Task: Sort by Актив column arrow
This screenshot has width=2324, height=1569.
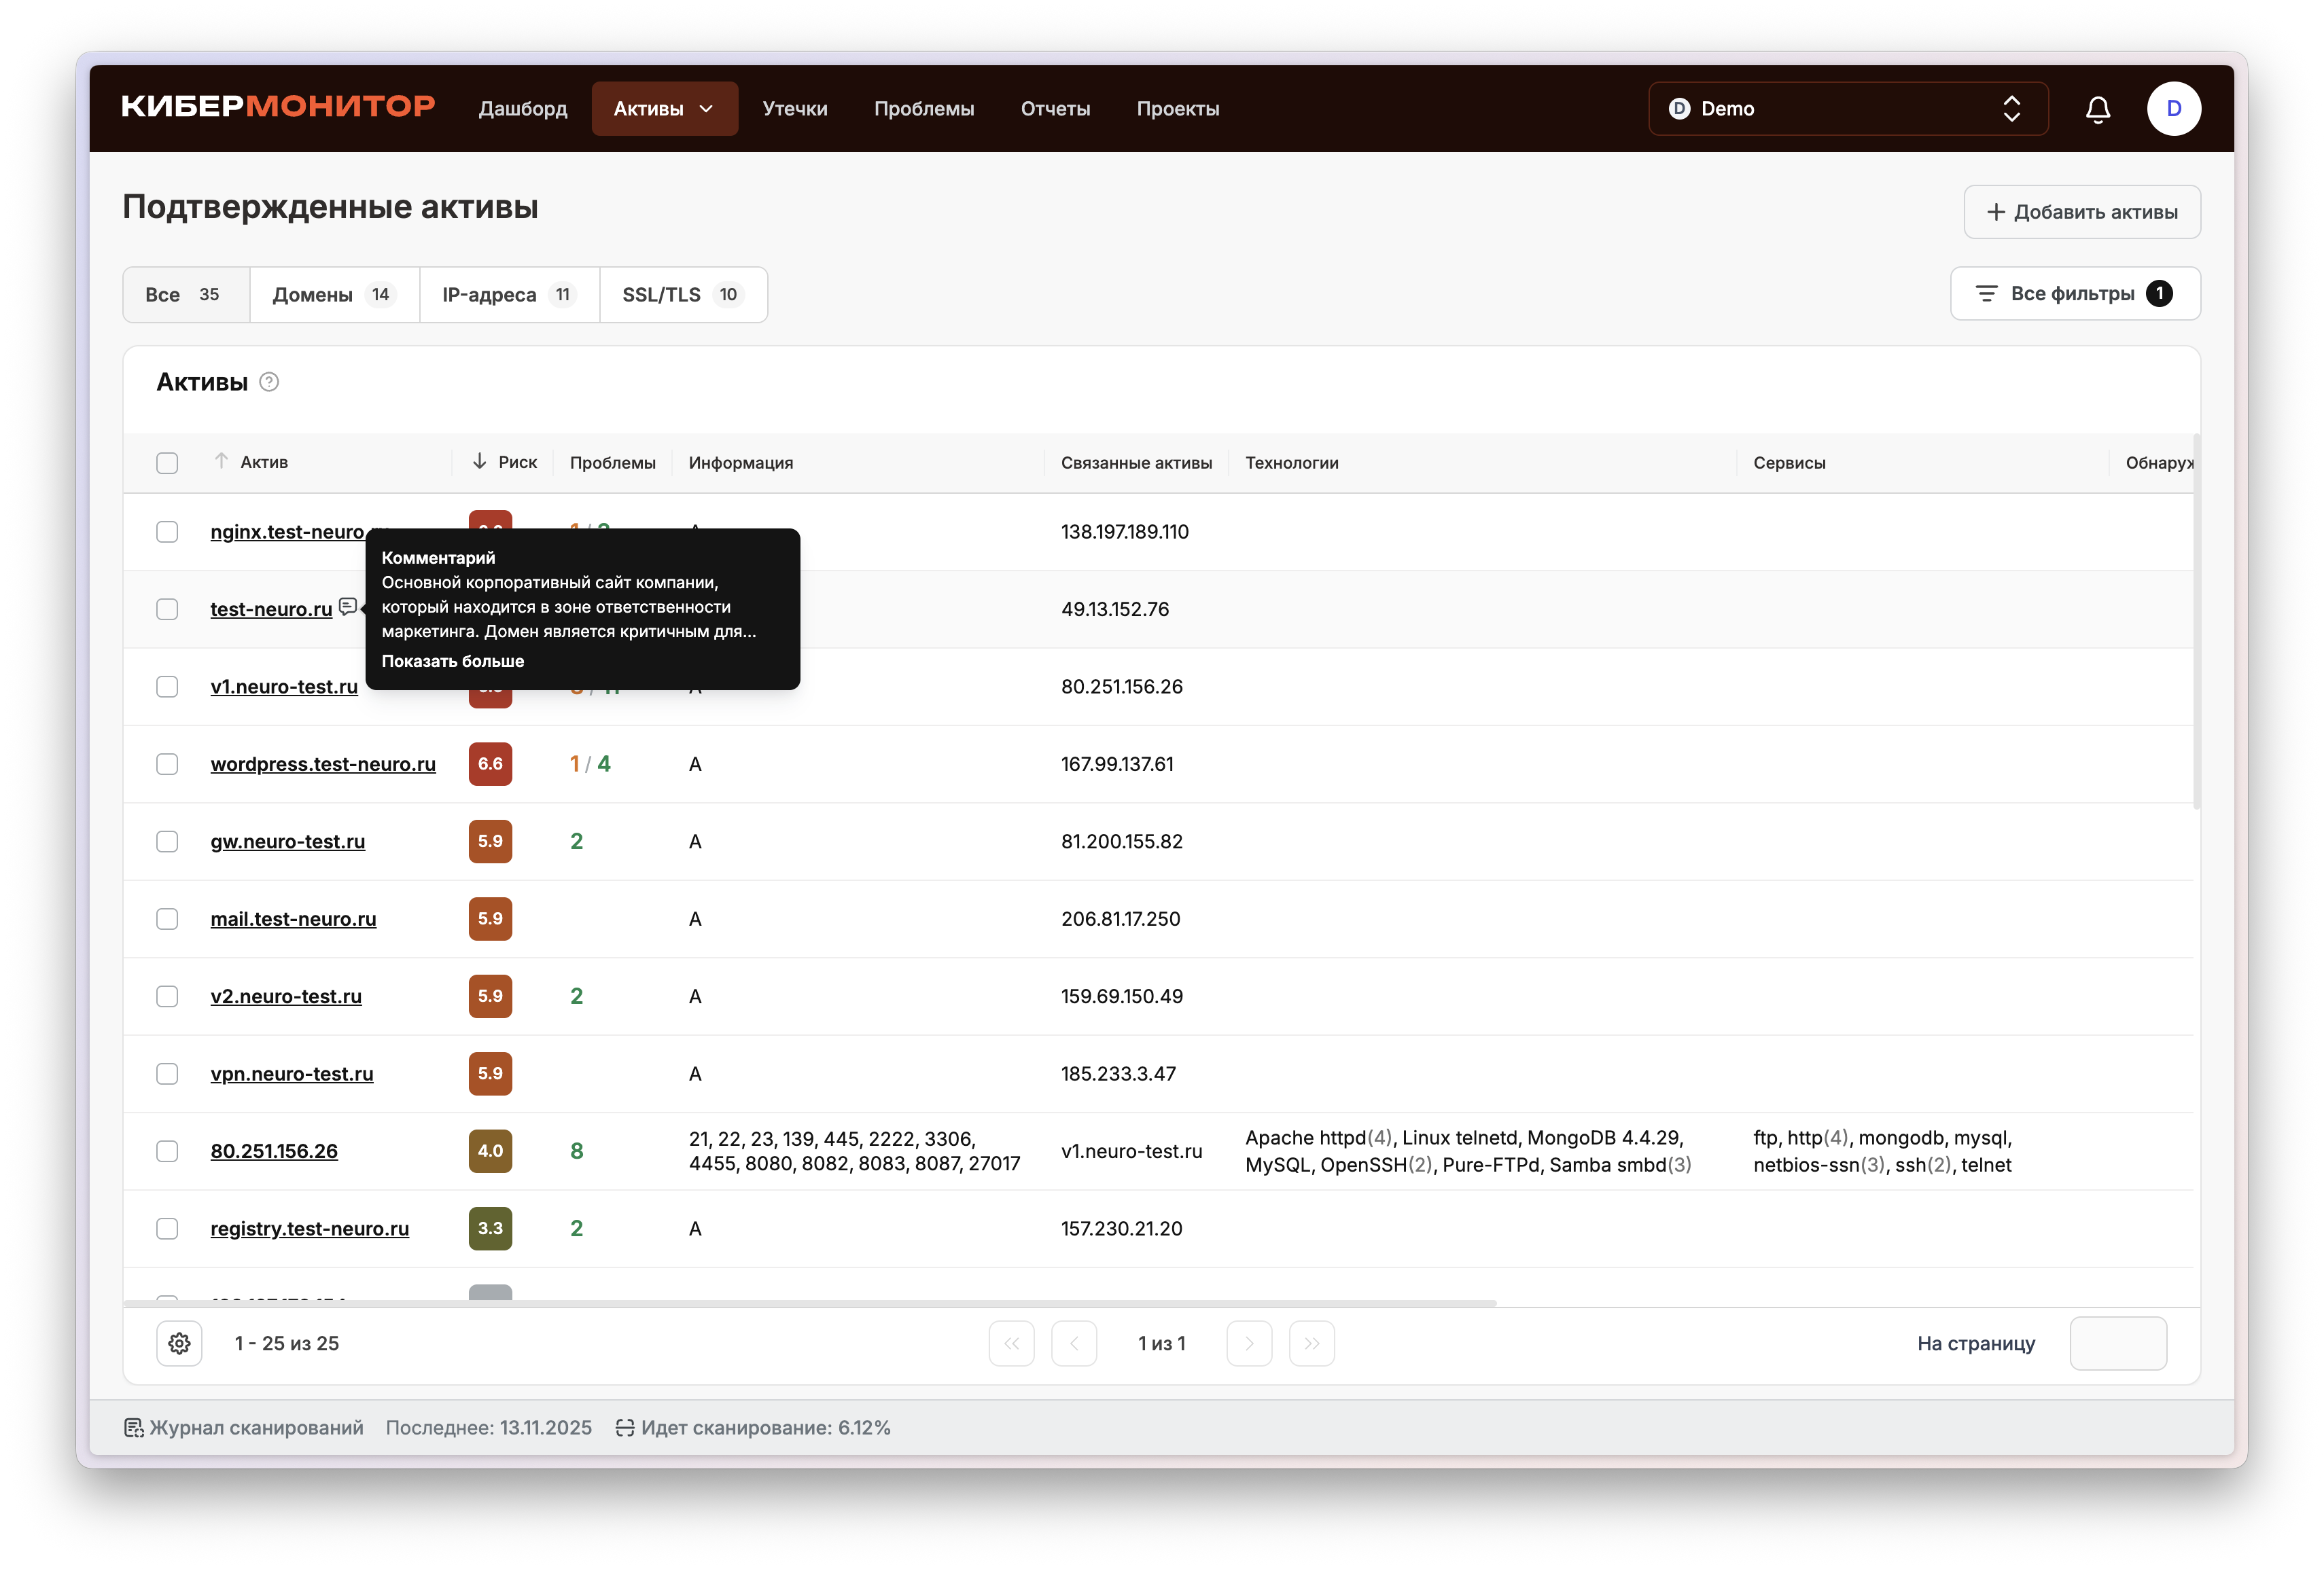Action: pyautogui.click(x=221, y=462)
